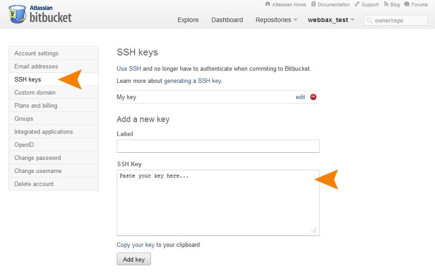This screenshot has height=277, width=435.
Task: Go to the Dashboard
Action: (227, 20)
